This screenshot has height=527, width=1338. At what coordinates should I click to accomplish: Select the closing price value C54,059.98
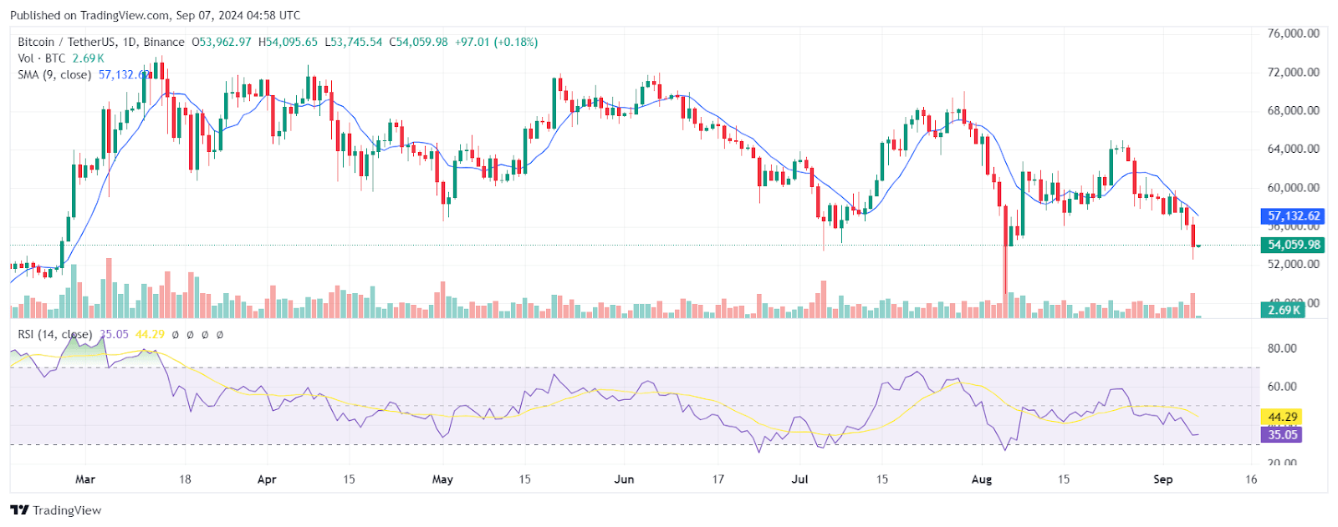(418, 42)
